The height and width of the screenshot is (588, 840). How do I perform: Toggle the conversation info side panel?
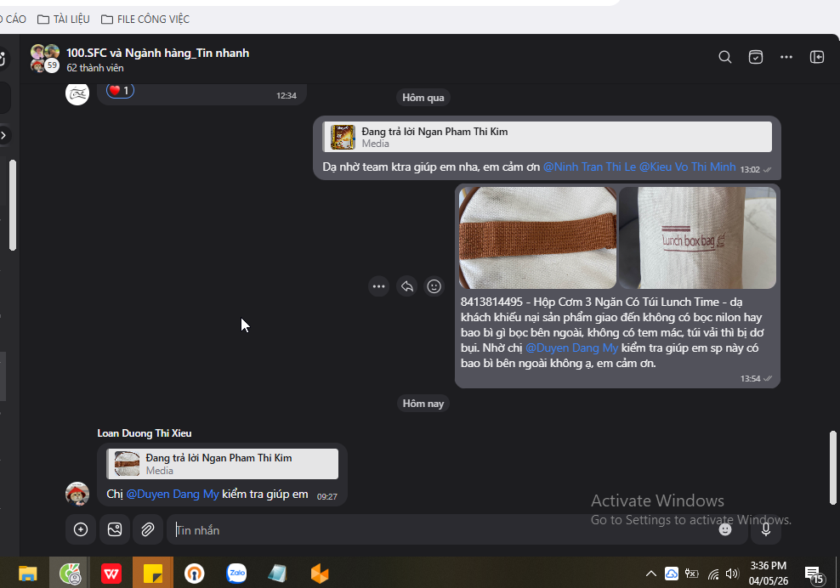tap(817, 57)
